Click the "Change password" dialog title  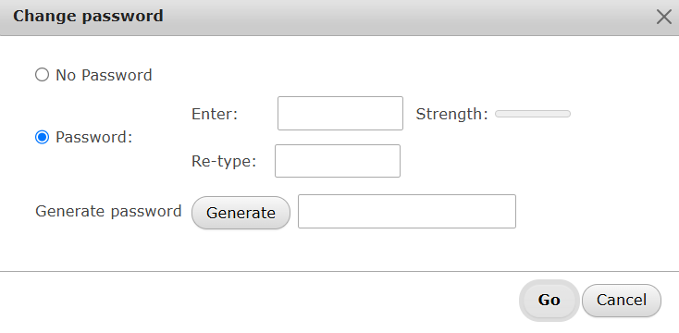pos(88,16)
